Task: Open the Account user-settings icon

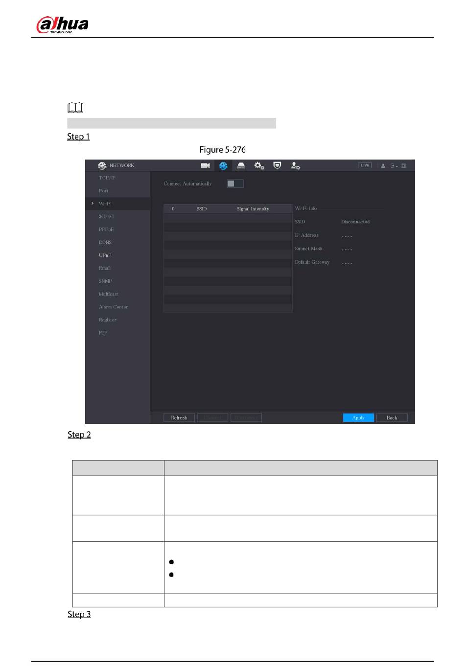Action: (x=295, y=166)
